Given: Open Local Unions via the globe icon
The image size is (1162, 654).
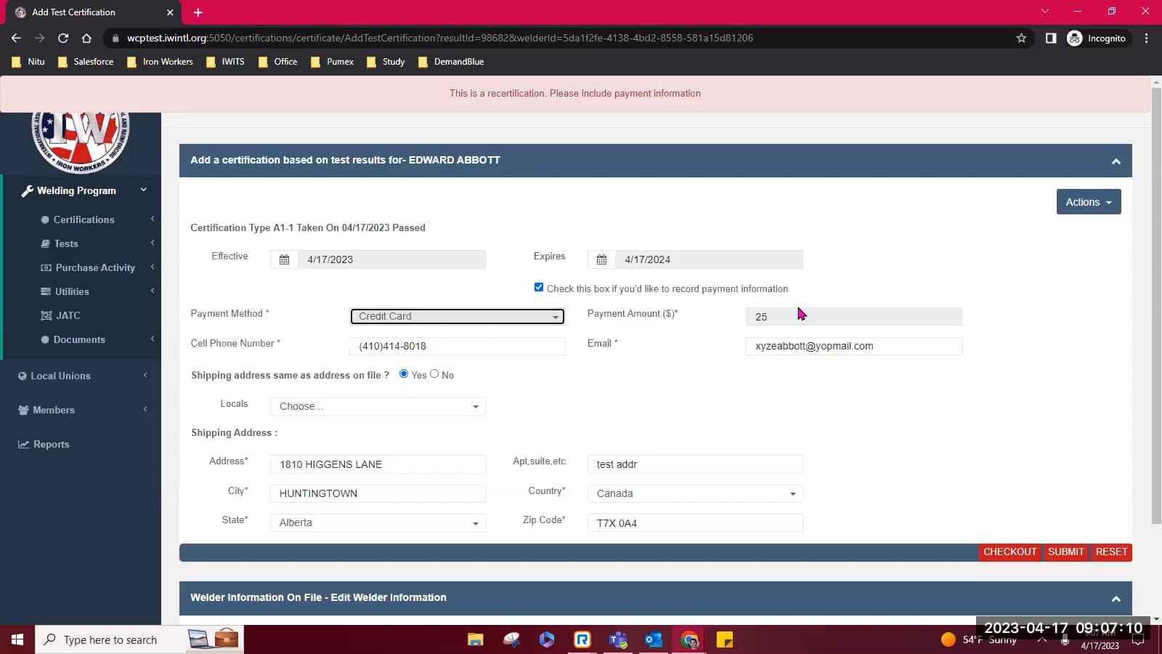Looking at the screenshot, I should [x=22, y=376].
